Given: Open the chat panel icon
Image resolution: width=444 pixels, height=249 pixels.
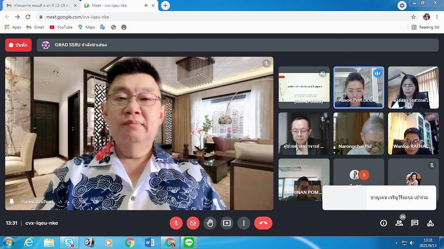Looking at the screenshot, I should coord(415,223).
